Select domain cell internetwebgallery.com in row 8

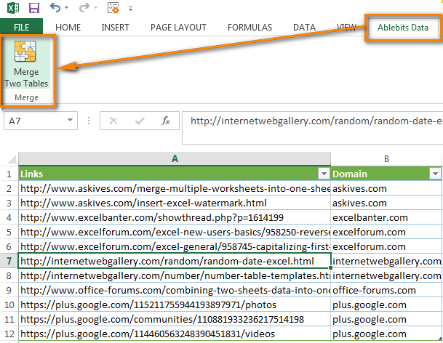pos(386,275)
